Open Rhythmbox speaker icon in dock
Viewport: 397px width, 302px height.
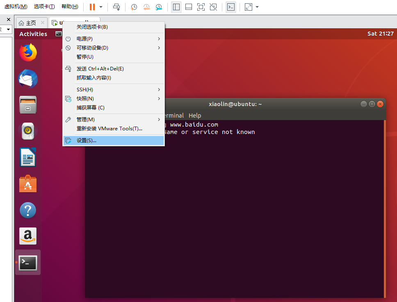[28, 131]
